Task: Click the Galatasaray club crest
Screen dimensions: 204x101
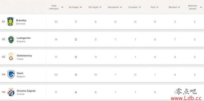Action: [x=11, y=57]
